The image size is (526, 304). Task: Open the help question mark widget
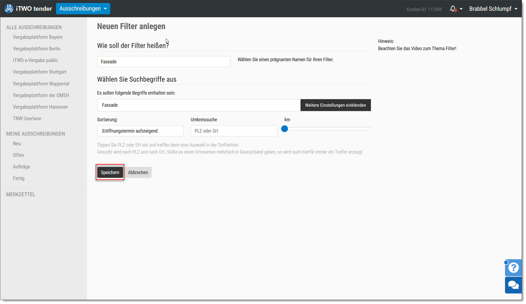coord(514,268)
